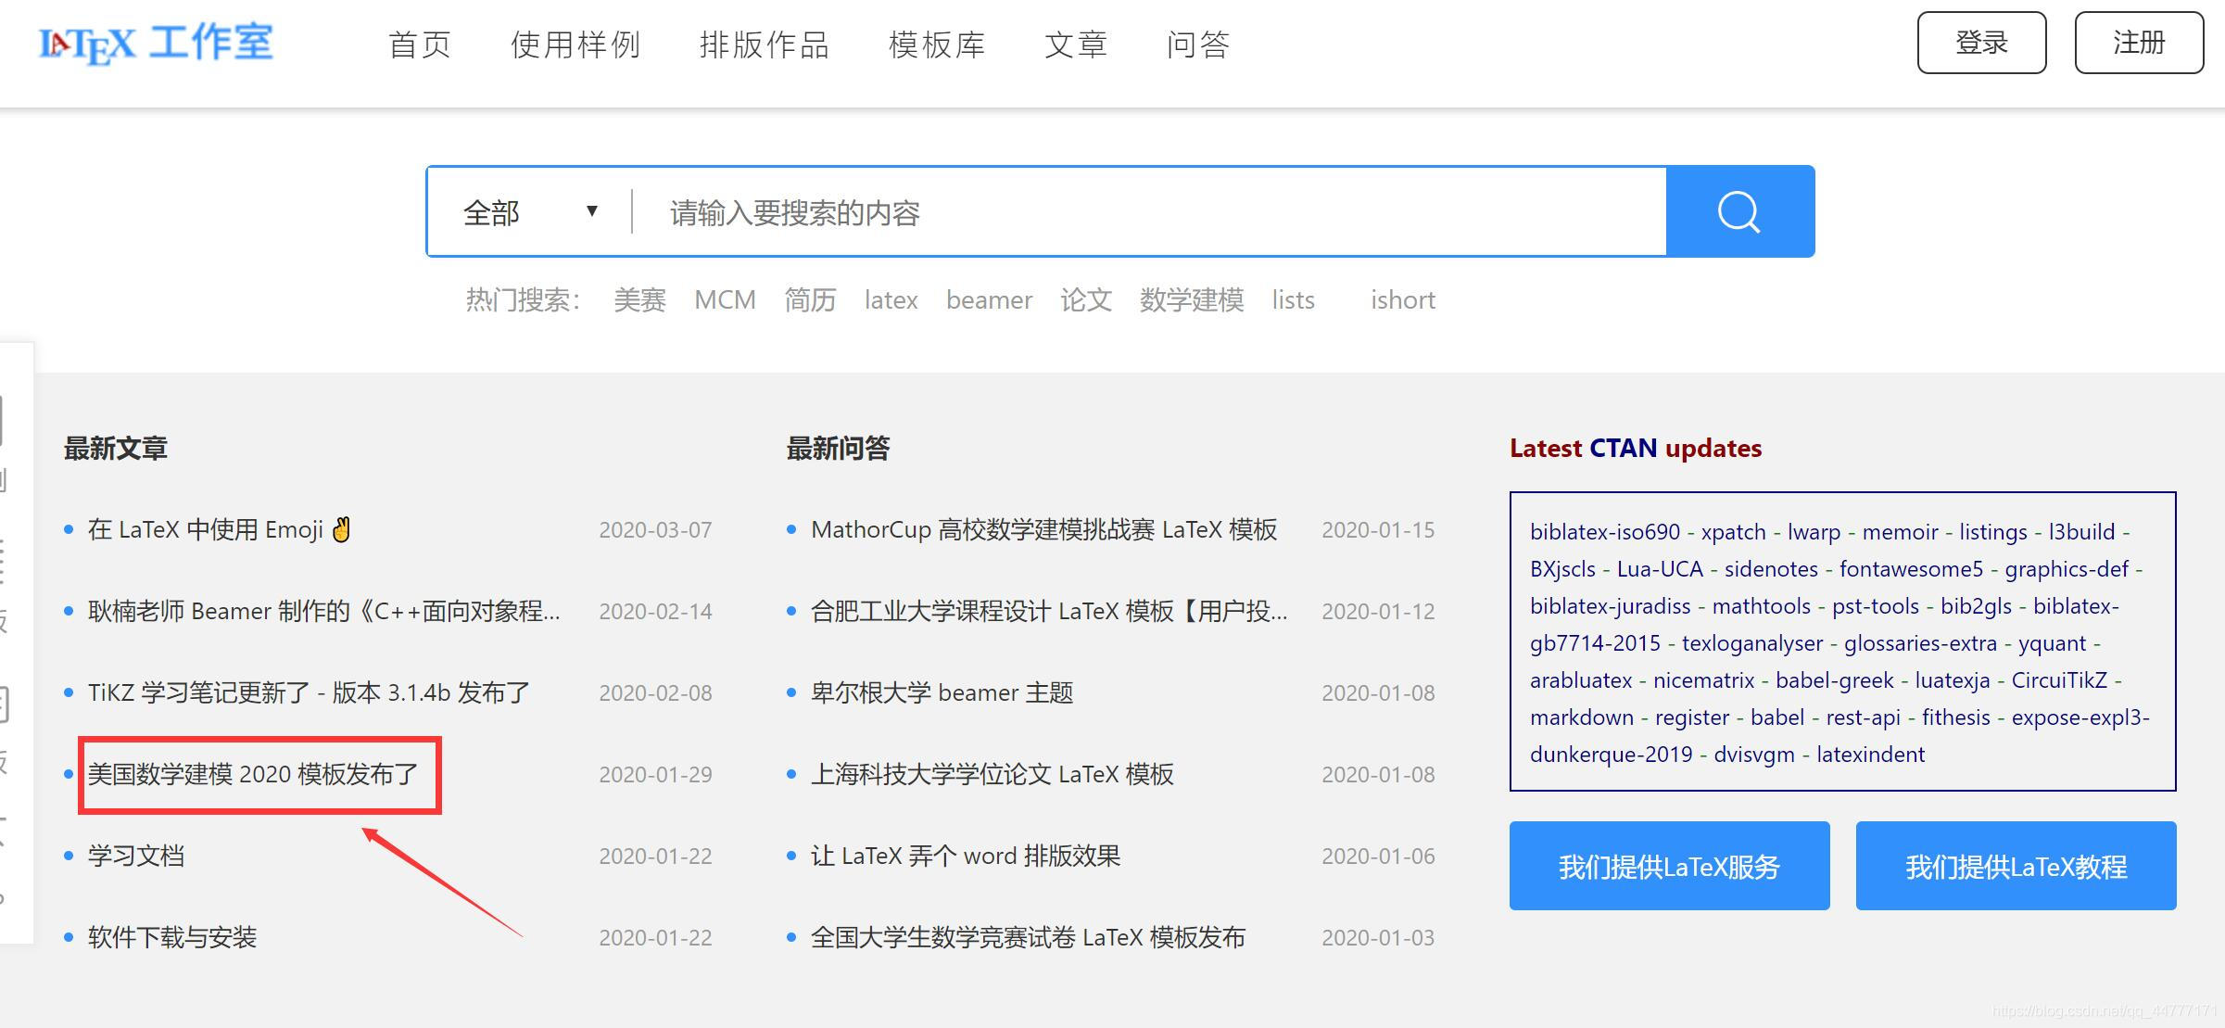Select hot search term latex
Image resolution: width=2225 pixels, height=1028 pixels.
click(891, 300)
